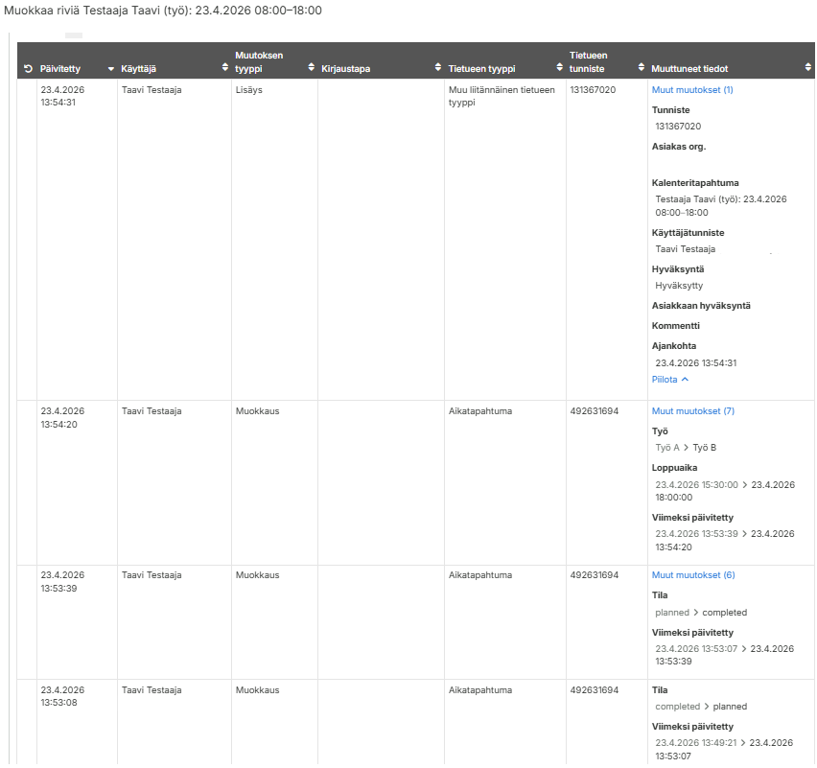Sort by Päivitetty column arrow
The image size is (817, 768).
pyautogui.click(x=111, y=69)
